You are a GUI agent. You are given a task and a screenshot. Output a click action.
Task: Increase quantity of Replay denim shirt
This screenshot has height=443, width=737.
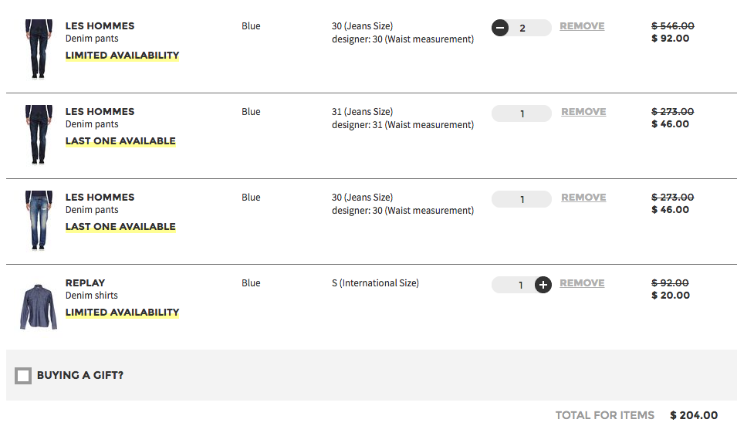(543, 285)
